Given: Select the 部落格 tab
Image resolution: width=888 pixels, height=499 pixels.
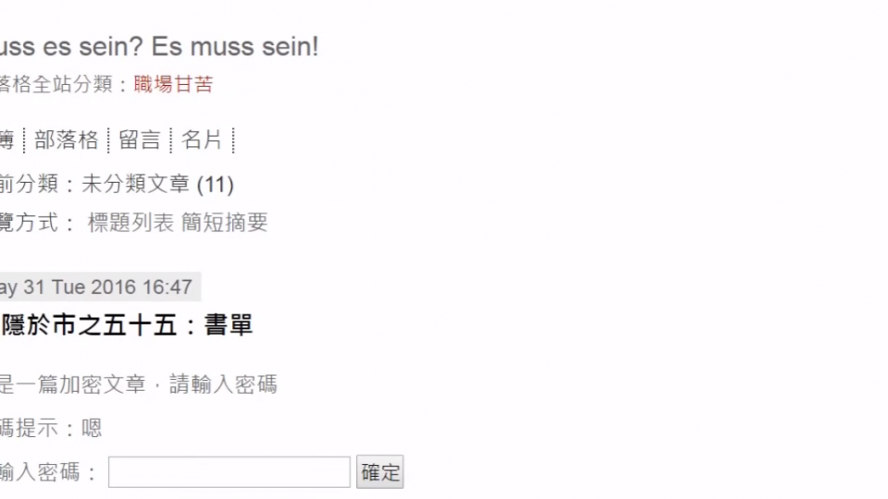Looking at the screenshot, I should (x=66, y=140).
